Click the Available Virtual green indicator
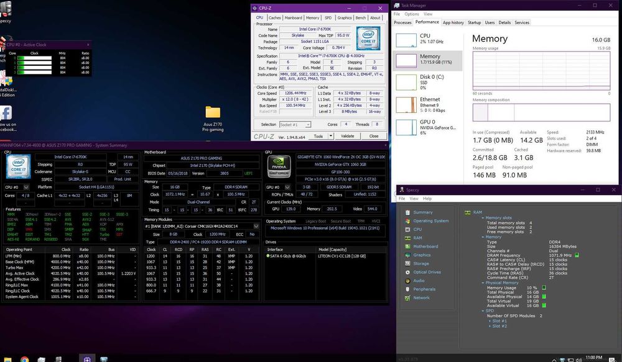The width and height of the screenshot is (622, 362). (544, 305)
